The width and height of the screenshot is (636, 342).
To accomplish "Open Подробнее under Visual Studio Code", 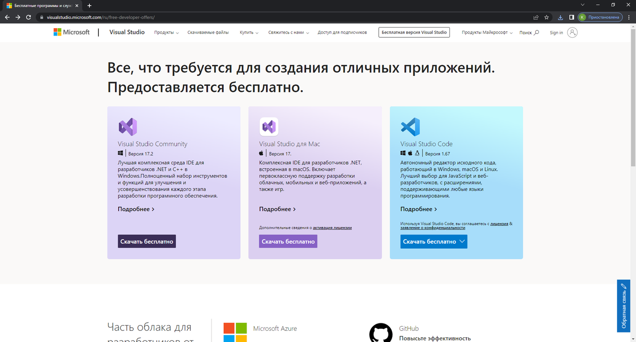I will (419, 209).
